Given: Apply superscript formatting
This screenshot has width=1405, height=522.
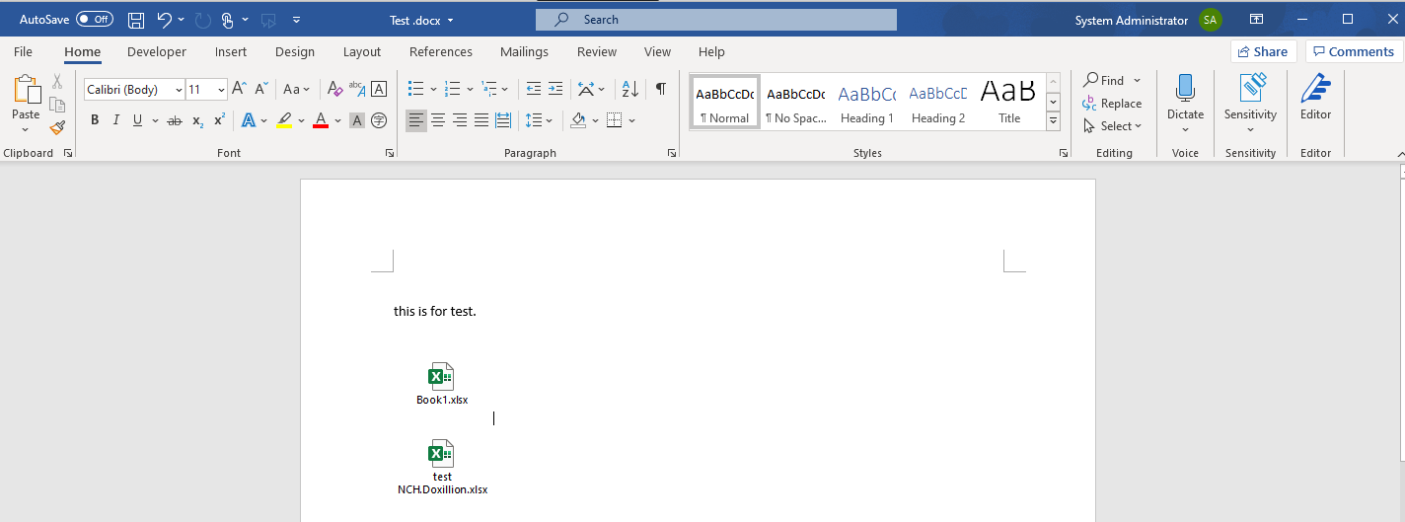Looking at the screenshot, I should tap(219, 120).
